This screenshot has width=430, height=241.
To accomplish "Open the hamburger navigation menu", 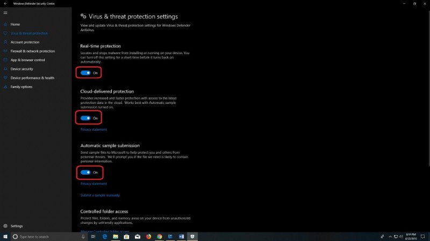I will (5, 12).
